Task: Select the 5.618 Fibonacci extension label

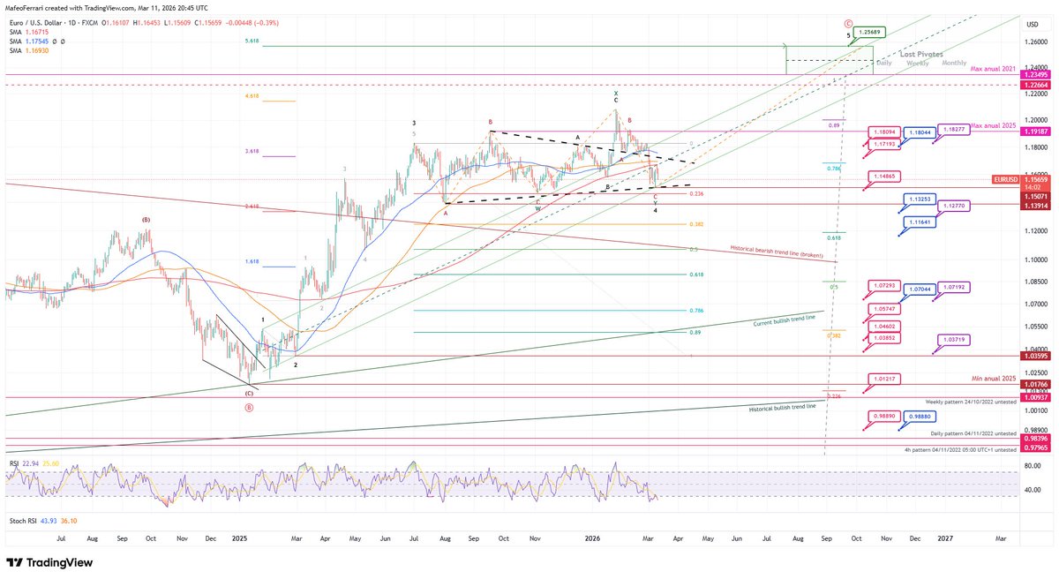Action: click(251, 40)
